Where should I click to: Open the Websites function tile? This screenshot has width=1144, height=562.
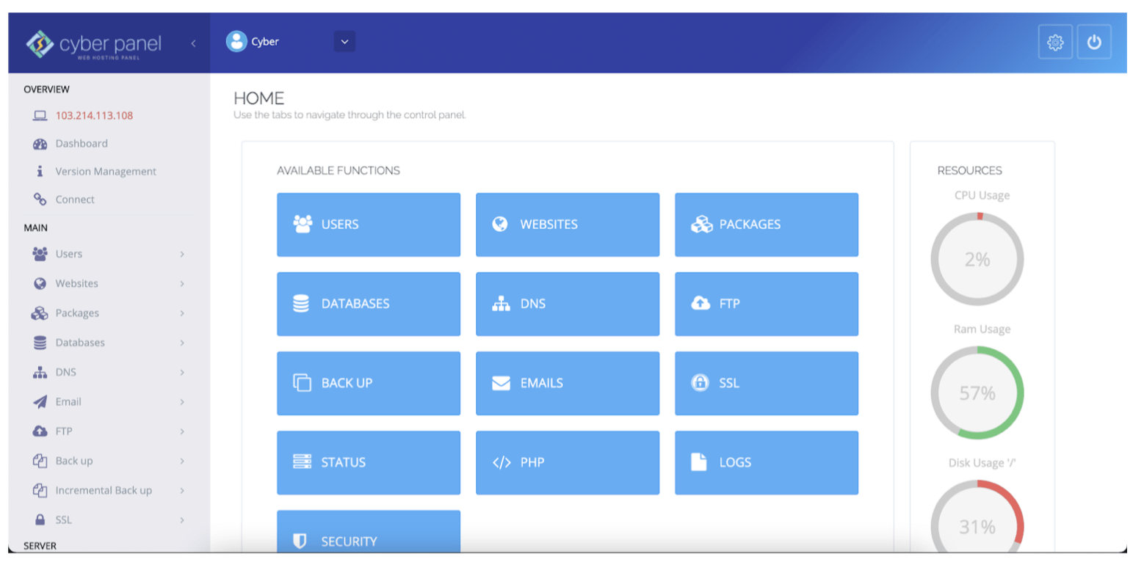coord(567,225)
